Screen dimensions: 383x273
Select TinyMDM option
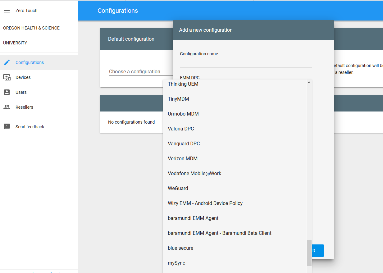(x=235, y=99)
